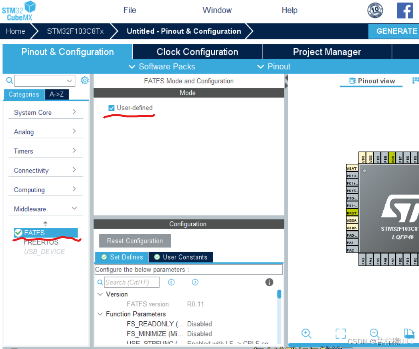This screenshot has width=419, height=349.
Task: Switch to Project Manager tab
Action: click(x=327, y=51)
